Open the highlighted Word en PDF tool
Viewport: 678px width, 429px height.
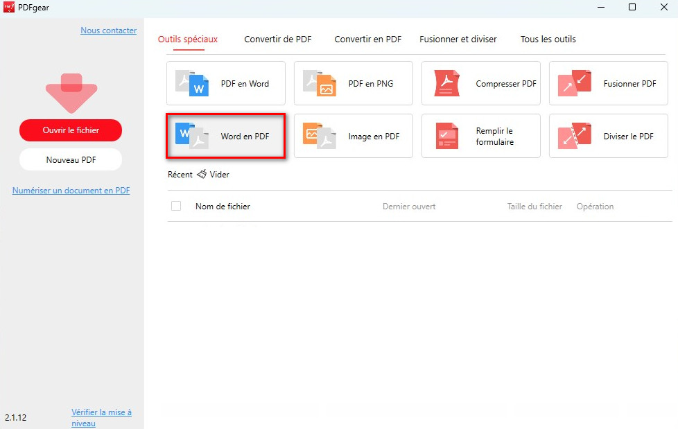point(225,136)
